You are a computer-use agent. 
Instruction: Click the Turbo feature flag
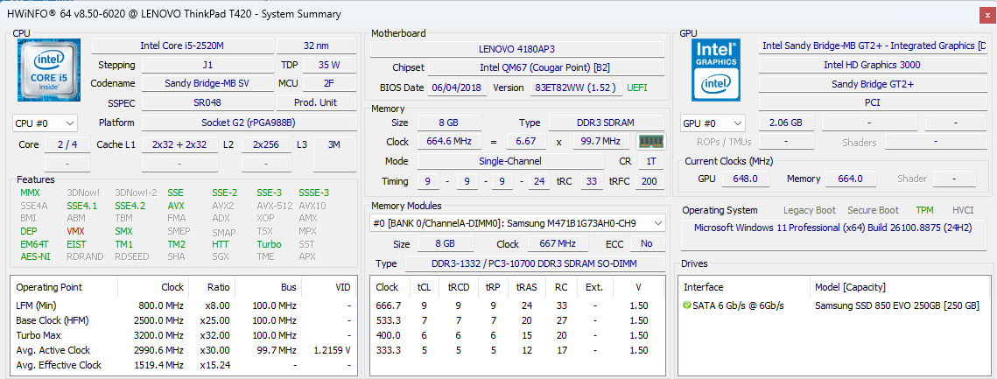point(269,244)
